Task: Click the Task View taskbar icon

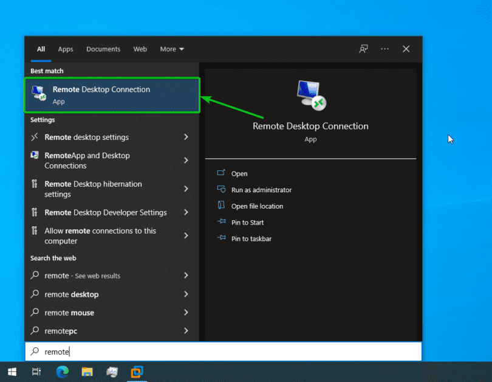Action: 36,371
